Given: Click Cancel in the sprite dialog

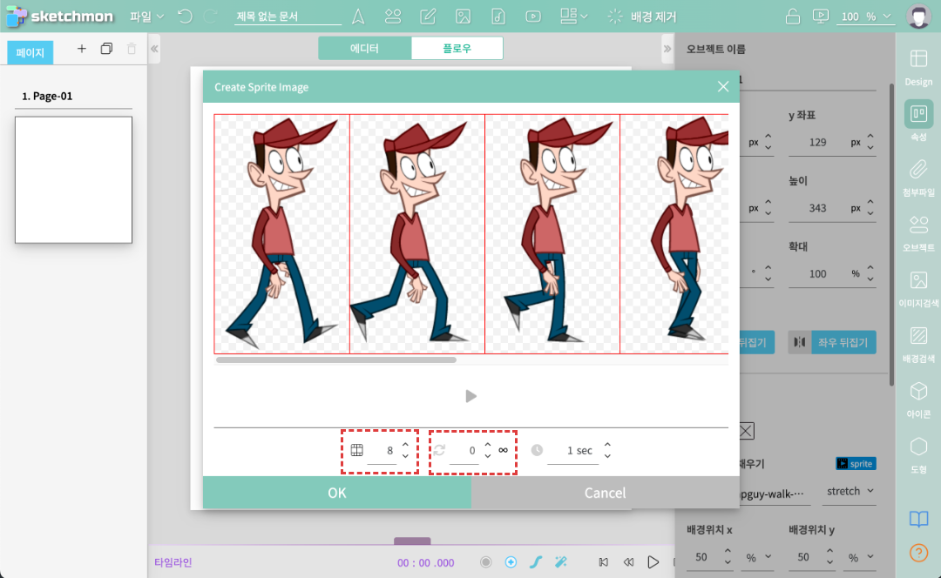Looking at the screenshot, I should [x=605, y=493].
